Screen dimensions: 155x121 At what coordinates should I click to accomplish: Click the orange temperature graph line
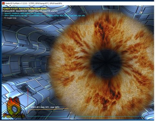48,109
